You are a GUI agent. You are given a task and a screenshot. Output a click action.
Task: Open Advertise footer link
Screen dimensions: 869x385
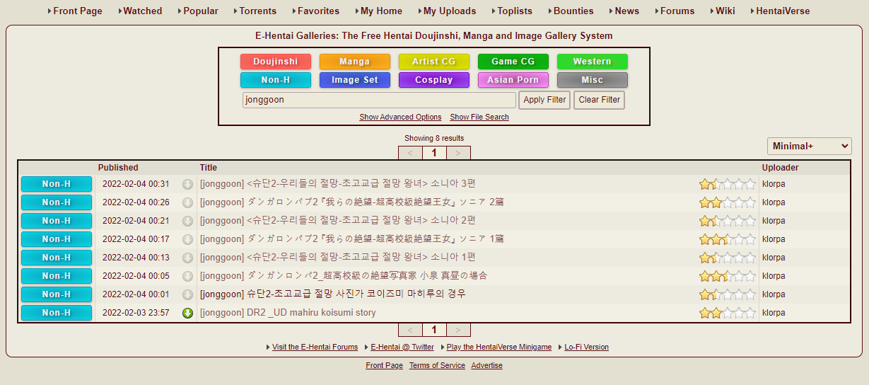pyautogui.click(x=486, y=365)
